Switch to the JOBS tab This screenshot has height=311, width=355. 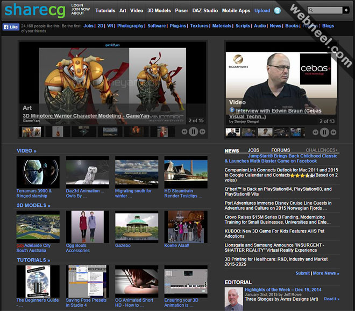pyautogui.click(x=253, y=150)
